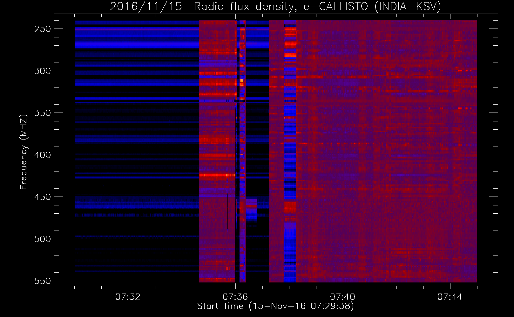The image size is (514, 317).
Task: Click the 450 frequency tick label
Action: pos(43,197)
